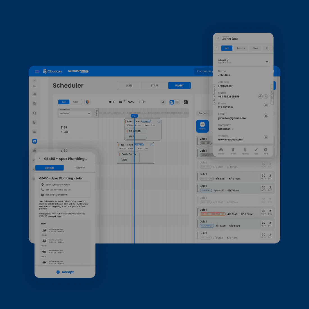309x309 pixels.
Task: Select the Edit pencil icon on John Doe's card
Action: pyautogui.click(x=256, y=150)
